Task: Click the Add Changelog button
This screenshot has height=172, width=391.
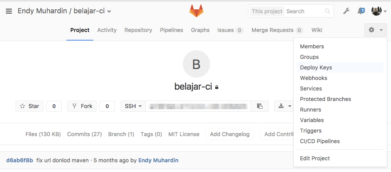Action: pos(229,134)
